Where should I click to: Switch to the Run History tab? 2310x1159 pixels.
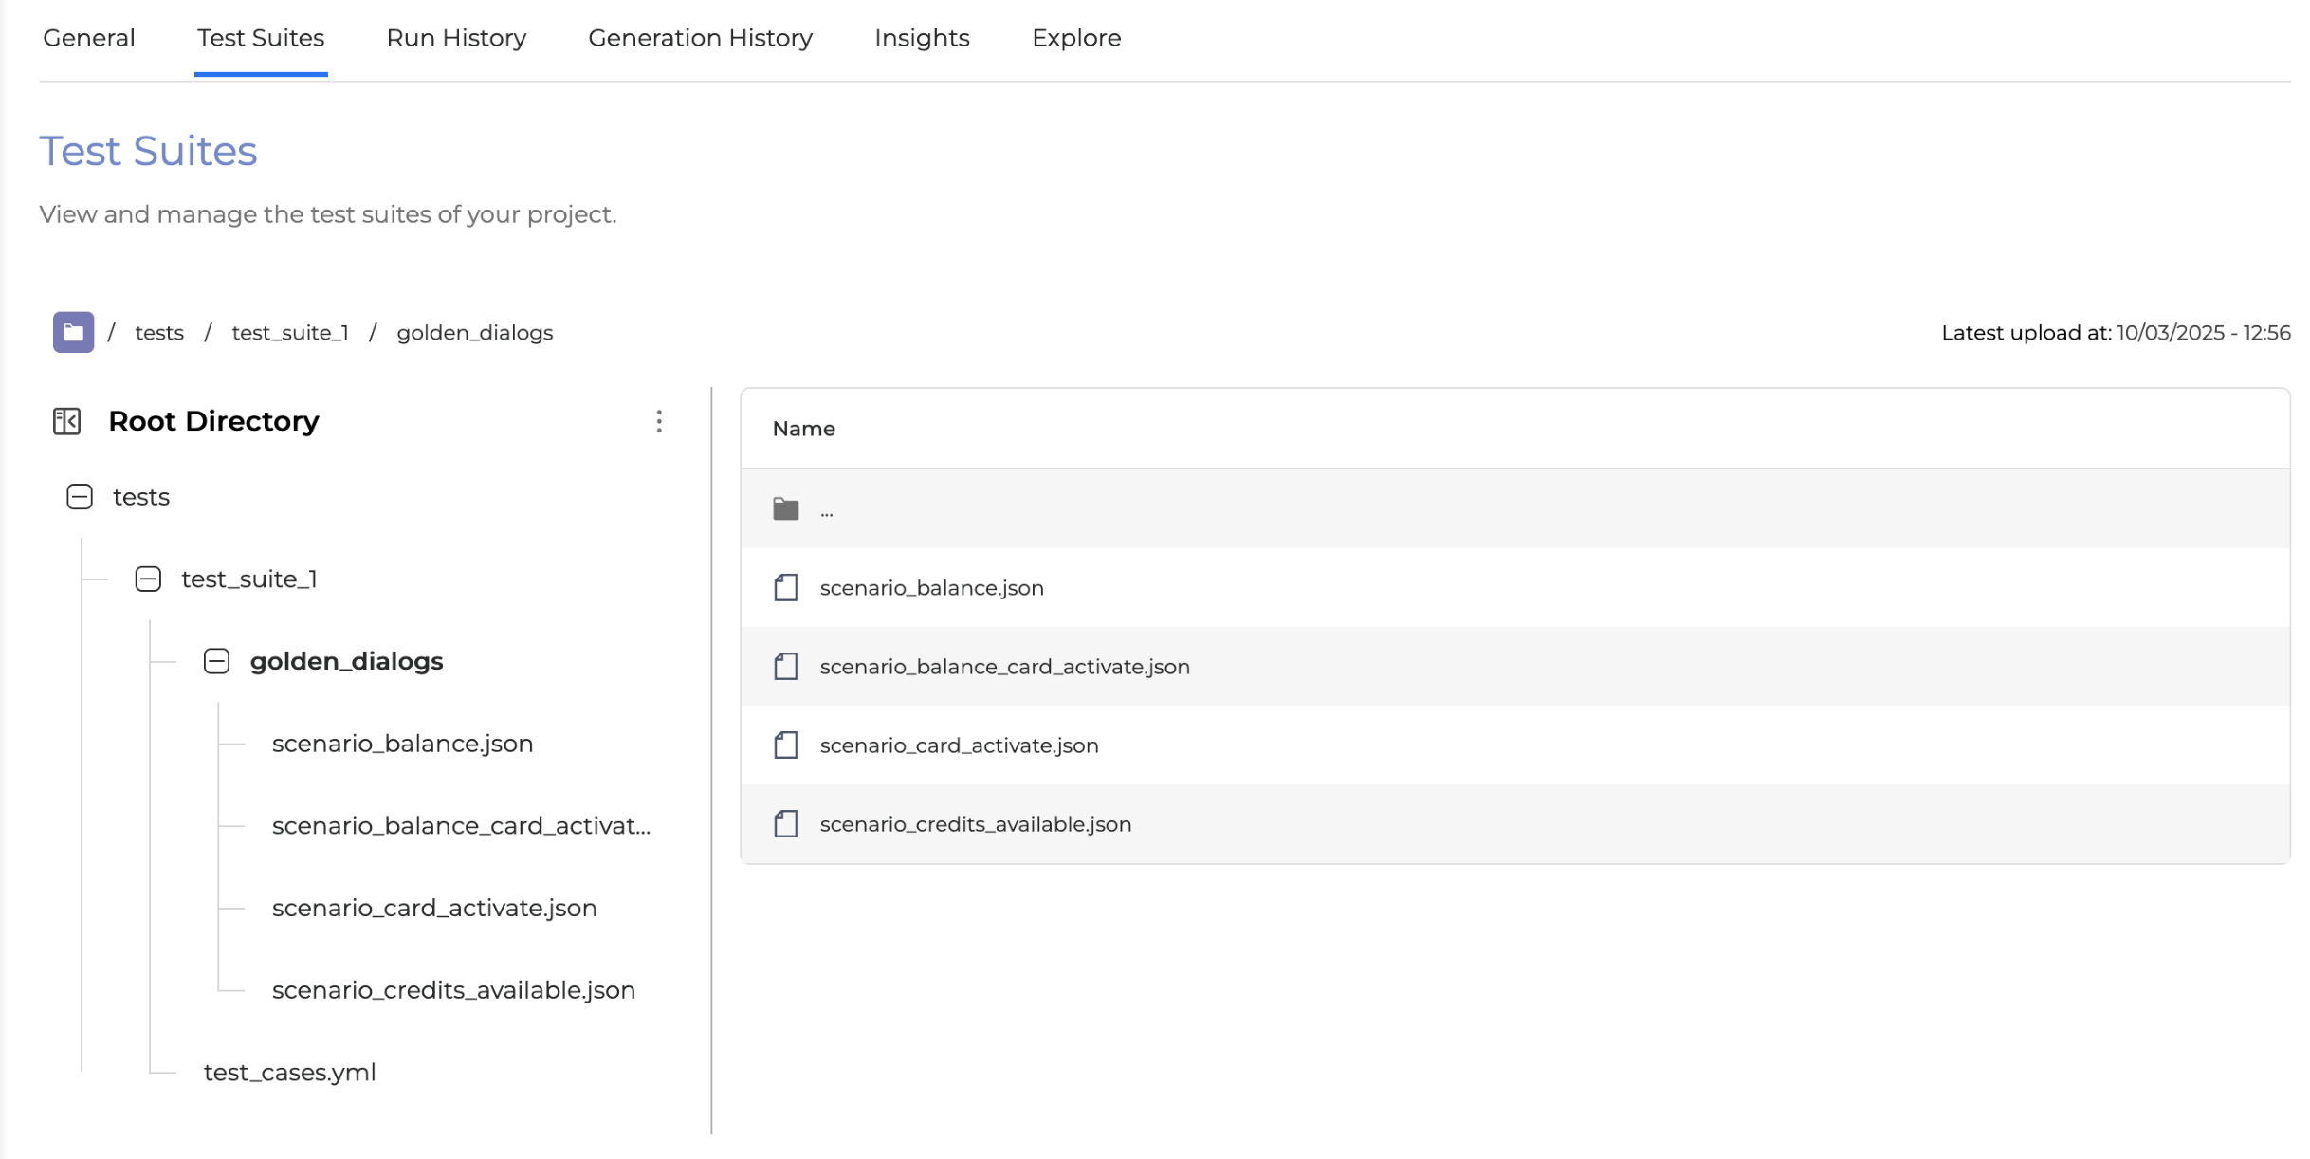[456, 38]
